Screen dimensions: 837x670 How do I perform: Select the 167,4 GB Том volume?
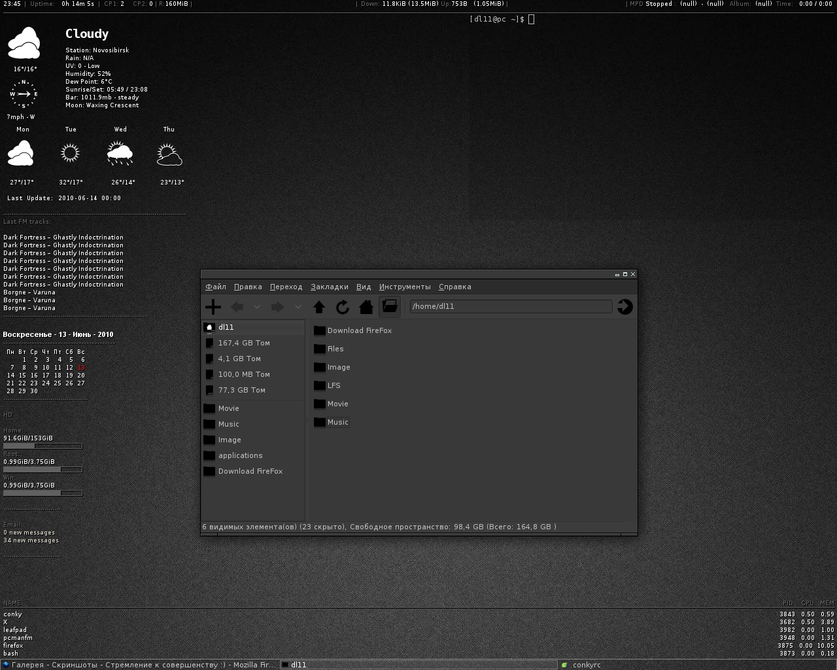254,343
